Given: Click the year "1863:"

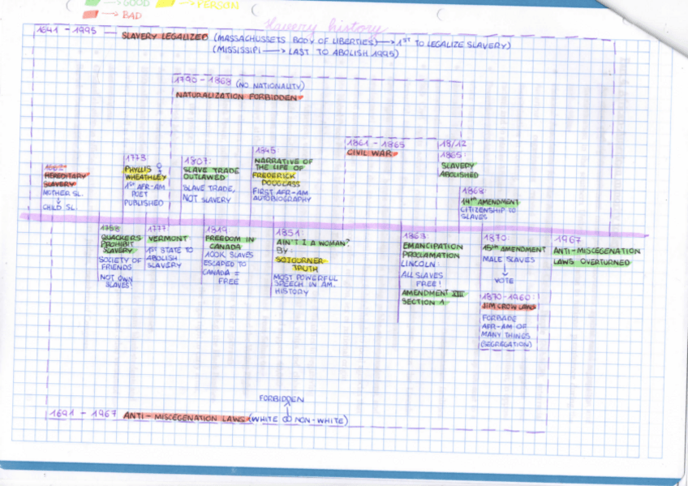Looking at the screenshot, I should click(x=415, y=235).
